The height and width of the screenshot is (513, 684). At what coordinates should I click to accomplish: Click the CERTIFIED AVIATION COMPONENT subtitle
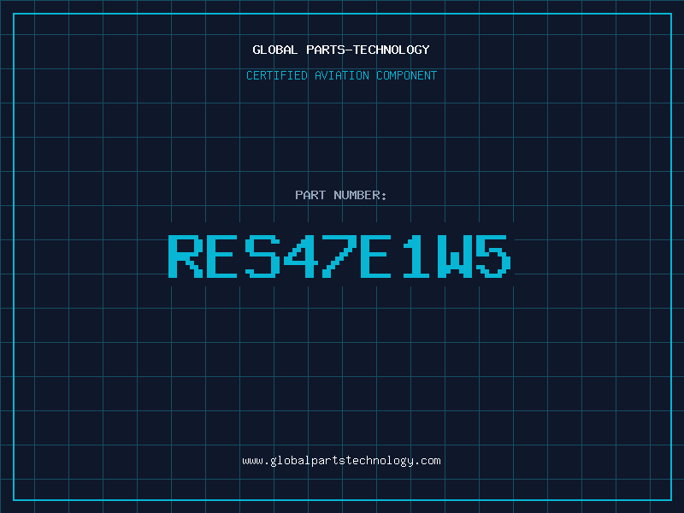coord(341,75)
